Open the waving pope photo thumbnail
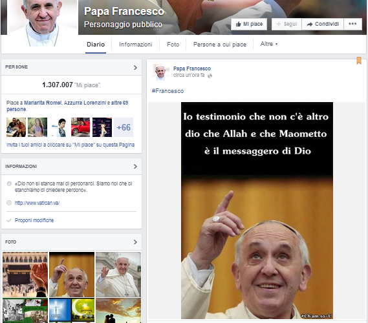Viewport: 368px width, 323px height. [x=118, y=275]
